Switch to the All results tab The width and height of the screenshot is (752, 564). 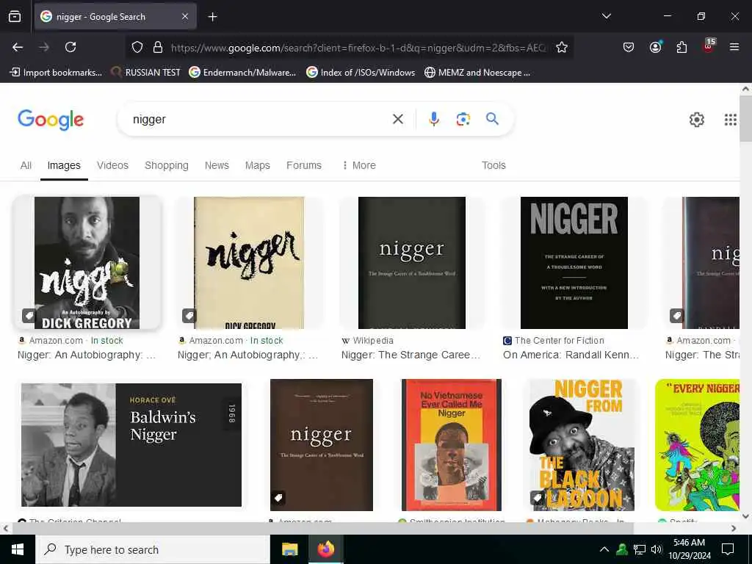pos(26,165)
